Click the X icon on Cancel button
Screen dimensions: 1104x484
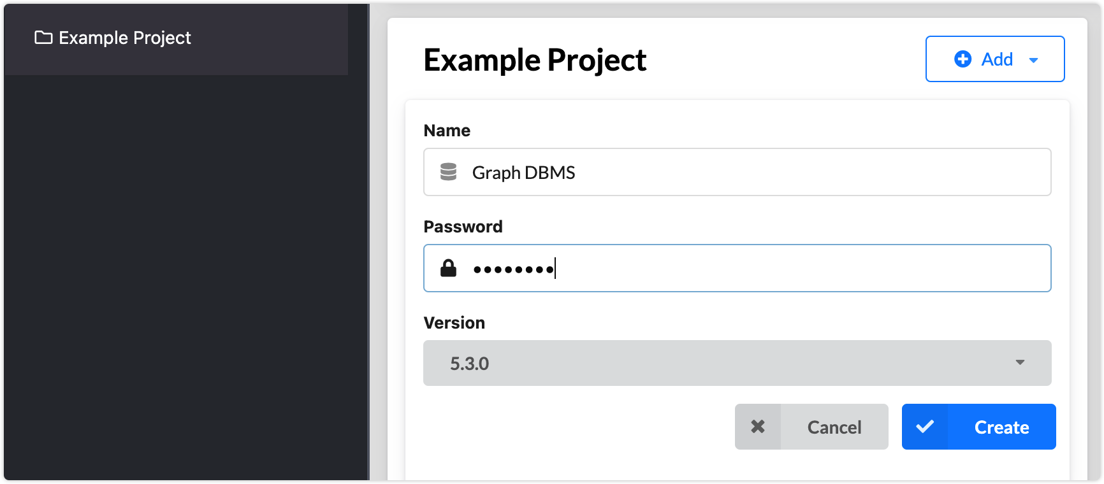[758, 427]
